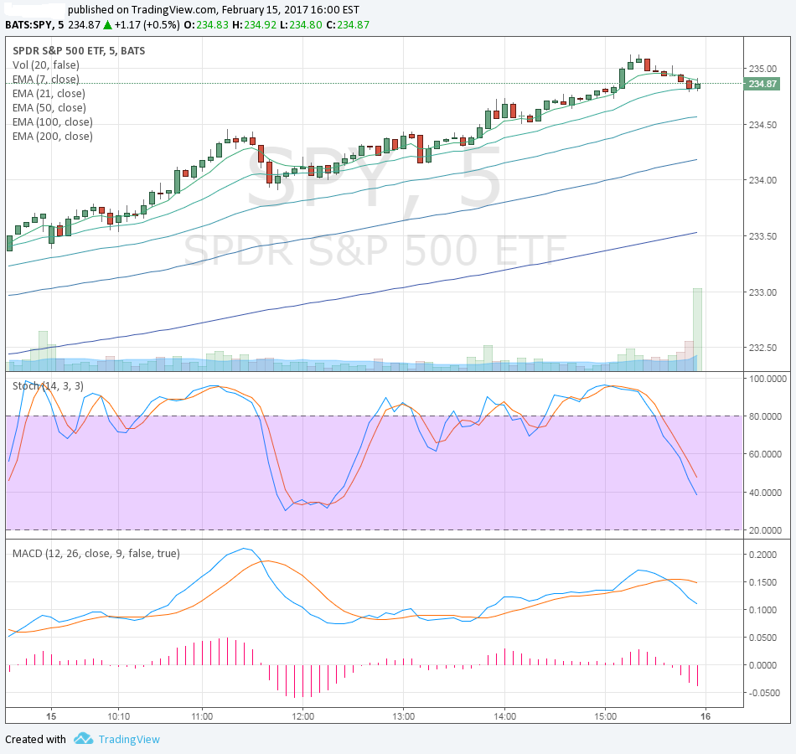Select the Vol (20, false) indicator legend
Screen dimensions: 796x754
(46, 65)
